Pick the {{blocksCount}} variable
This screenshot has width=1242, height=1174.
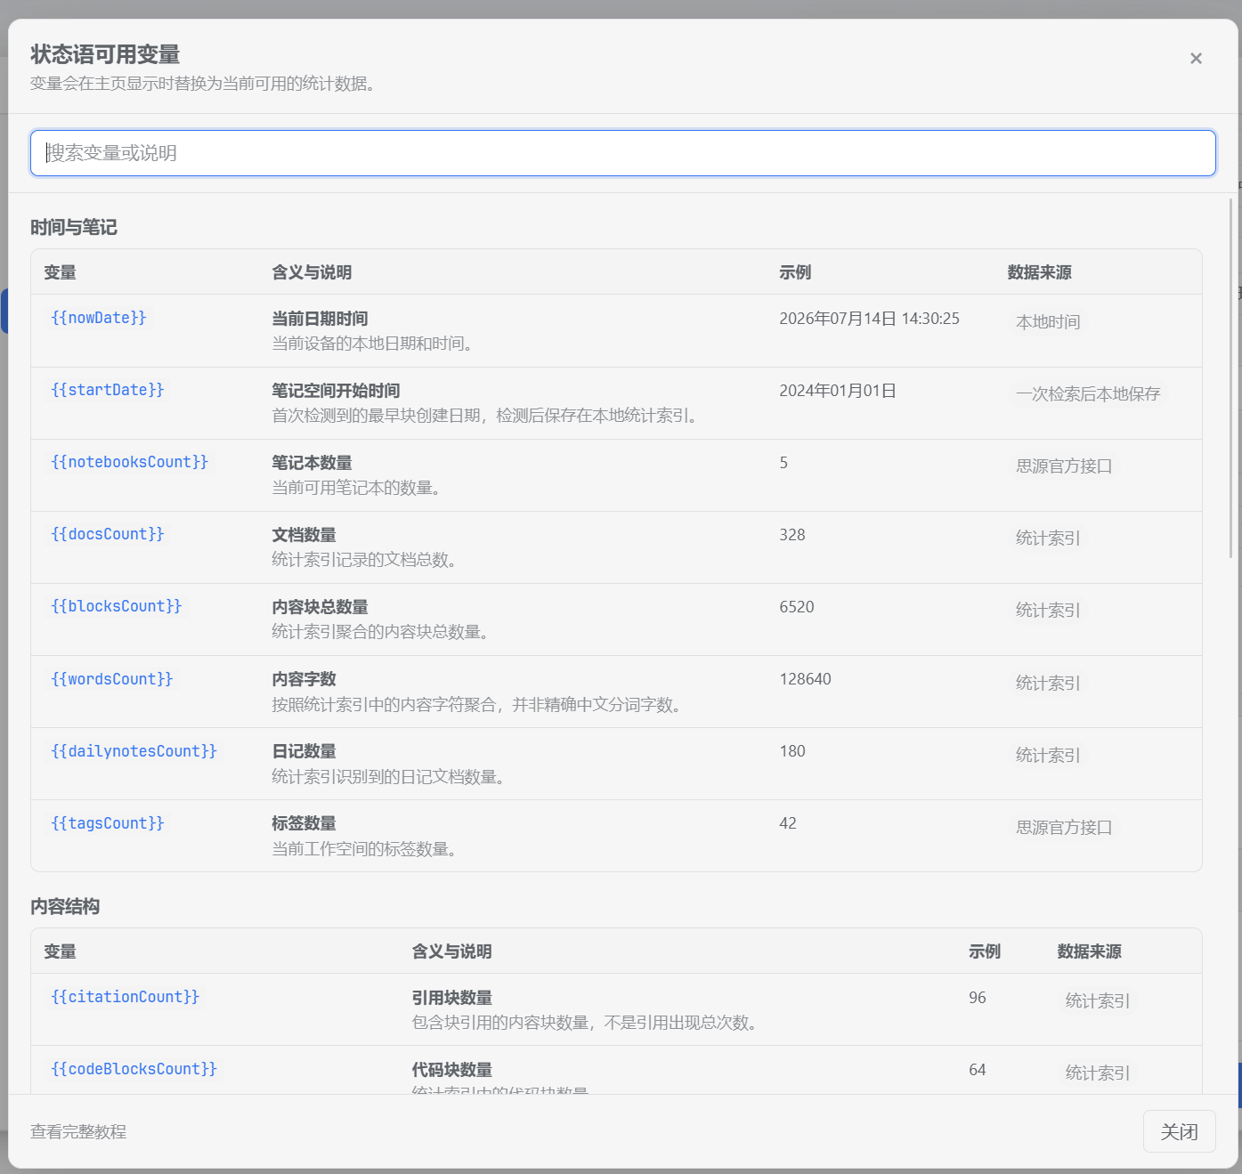(117, 606)
